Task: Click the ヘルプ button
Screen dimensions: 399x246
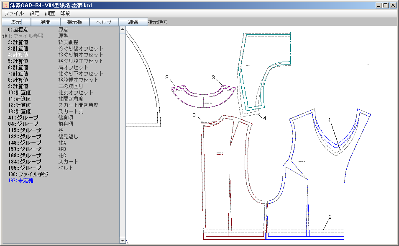Action: click(104, 22)
